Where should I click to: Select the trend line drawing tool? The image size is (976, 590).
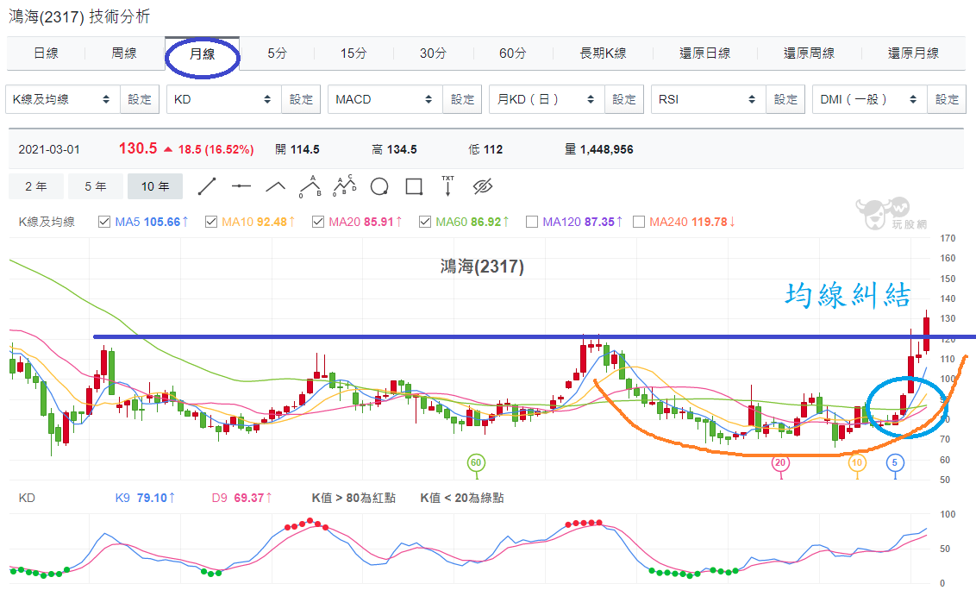[207, 186]
